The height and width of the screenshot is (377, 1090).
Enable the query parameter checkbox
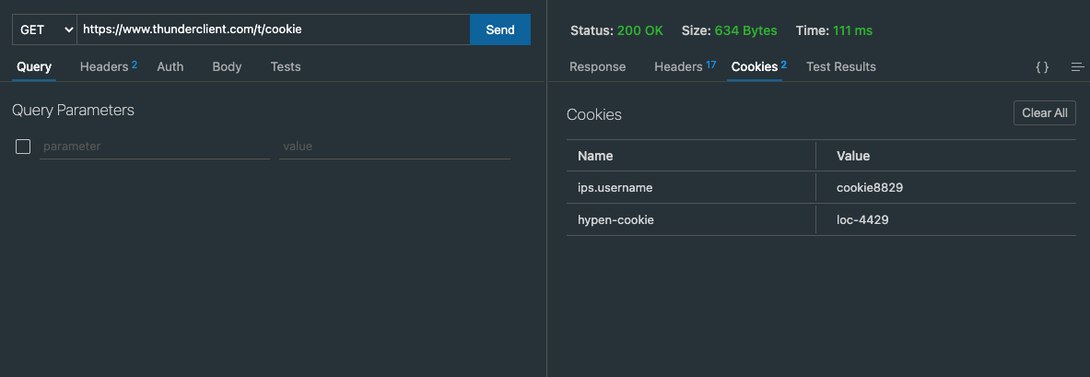(x=23, y=147)
